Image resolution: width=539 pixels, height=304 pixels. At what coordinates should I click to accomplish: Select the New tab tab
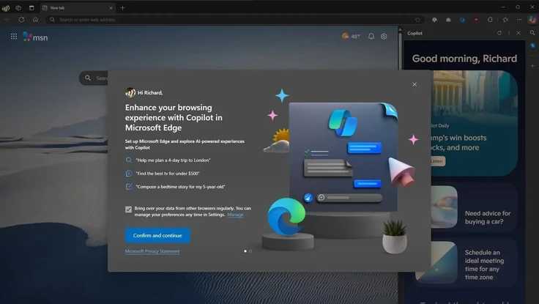(78, 7)
